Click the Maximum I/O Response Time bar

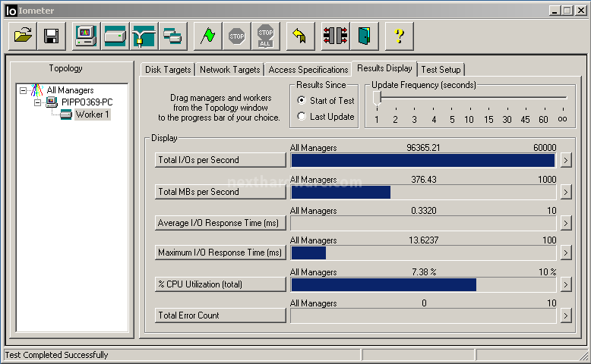[423, 253]
